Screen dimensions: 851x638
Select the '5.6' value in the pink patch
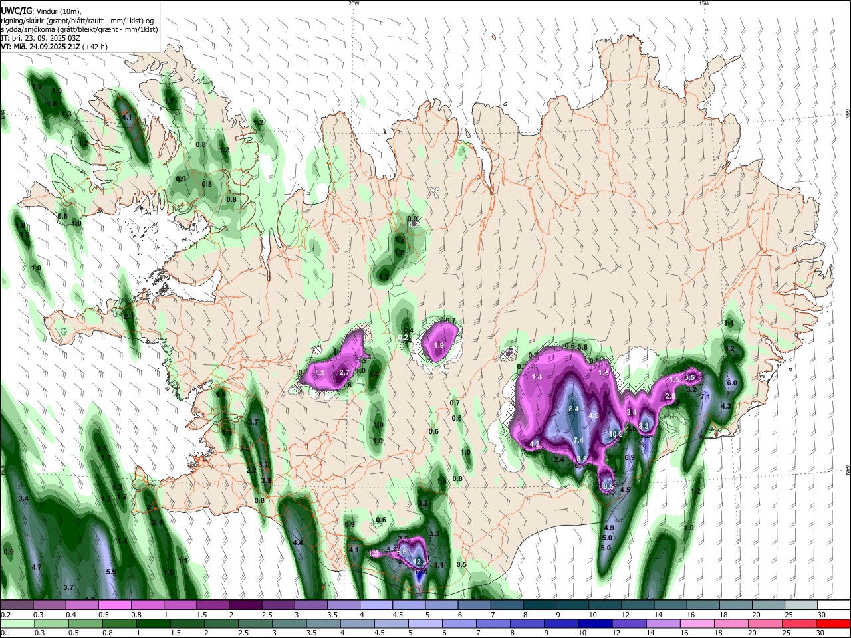[x=402, y=552]
